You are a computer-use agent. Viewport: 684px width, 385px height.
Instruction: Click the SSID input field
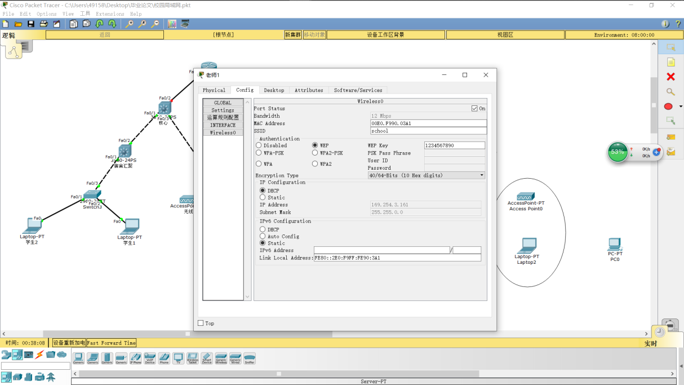(x=428, y=131)
